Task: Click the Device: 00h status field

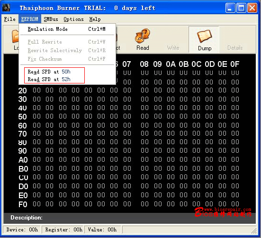Action: 22,229
